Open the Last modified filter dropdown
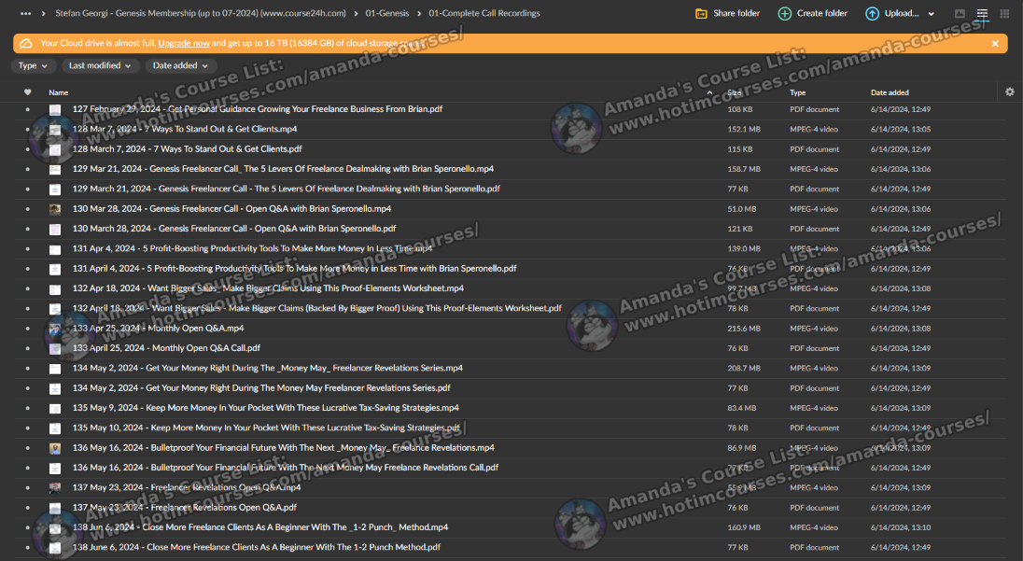This screenshot has width=1023, height=561. click(x=101, y=65)
